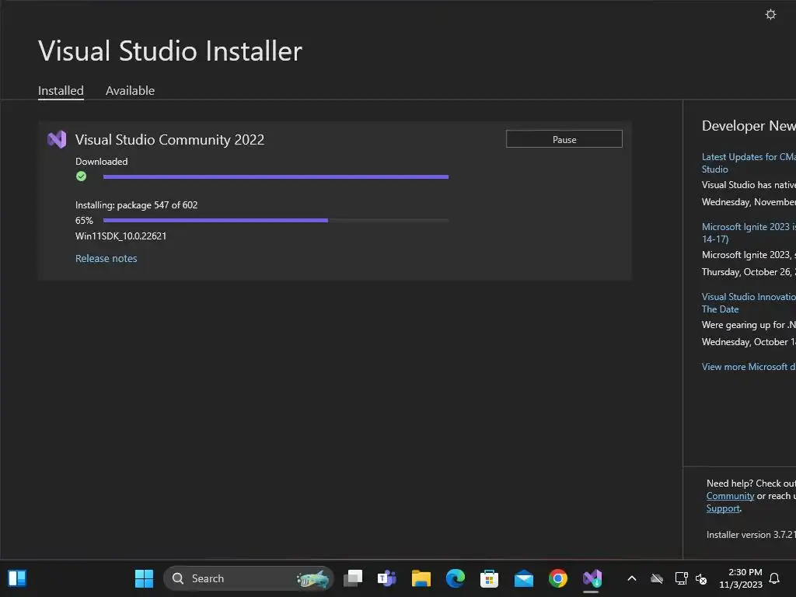Click the Installer version 3.7.21 text
The image size is (796, 597).
point(751,535)
